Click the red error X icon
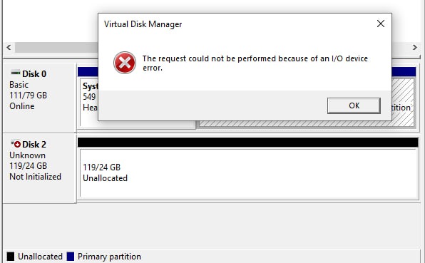This screenshot has width=425, height=263. 125,63
